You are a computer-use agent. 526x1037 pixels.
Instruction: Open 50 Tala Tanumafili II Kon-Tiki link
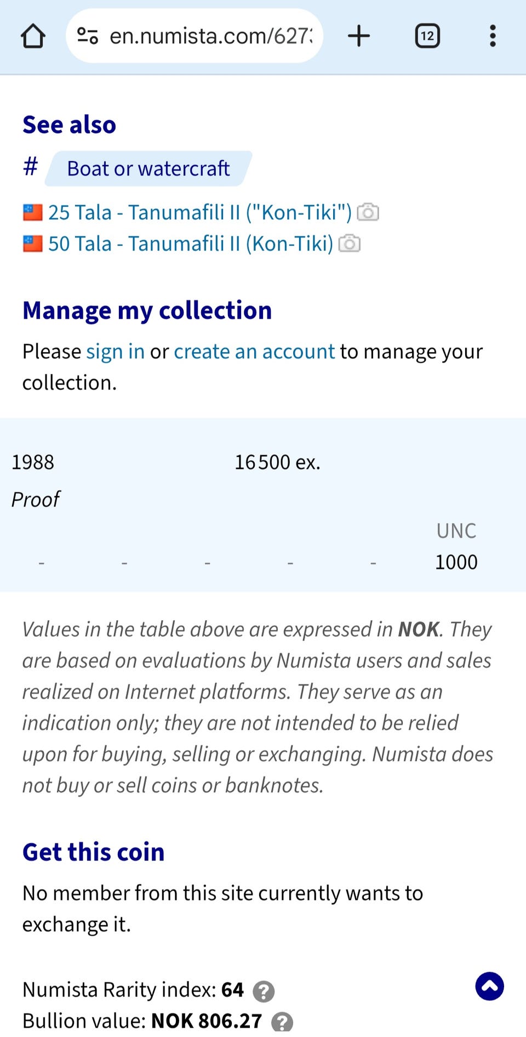pos(190,243)
